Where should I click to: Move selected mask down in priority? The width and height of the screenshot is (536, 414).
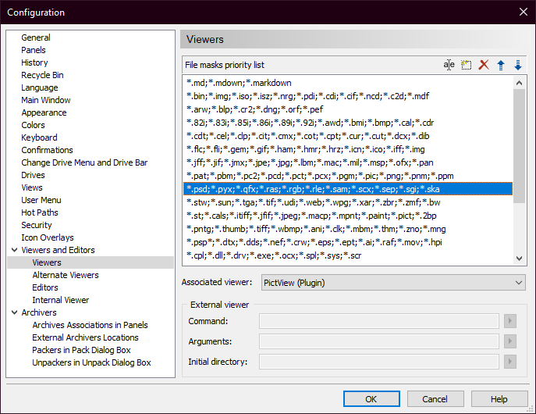pyautogui.click(x=518, y=65)
